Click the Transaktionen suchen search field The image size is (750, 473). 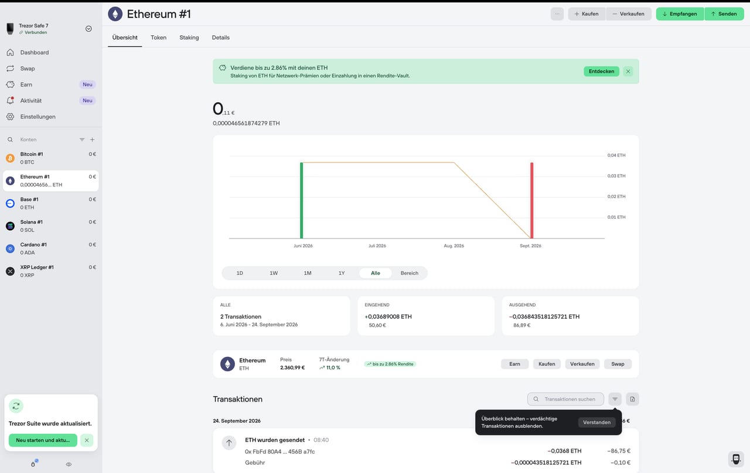[565, 399]
